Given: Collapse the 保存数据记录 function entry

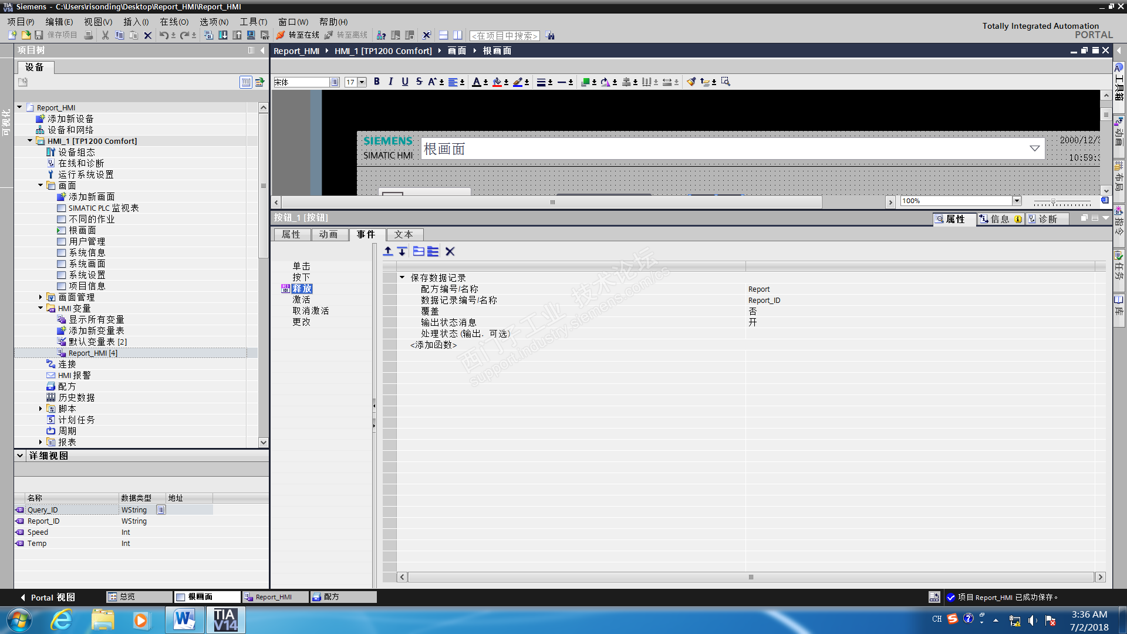Looking at the screenshot, I should tap(402, 278).
